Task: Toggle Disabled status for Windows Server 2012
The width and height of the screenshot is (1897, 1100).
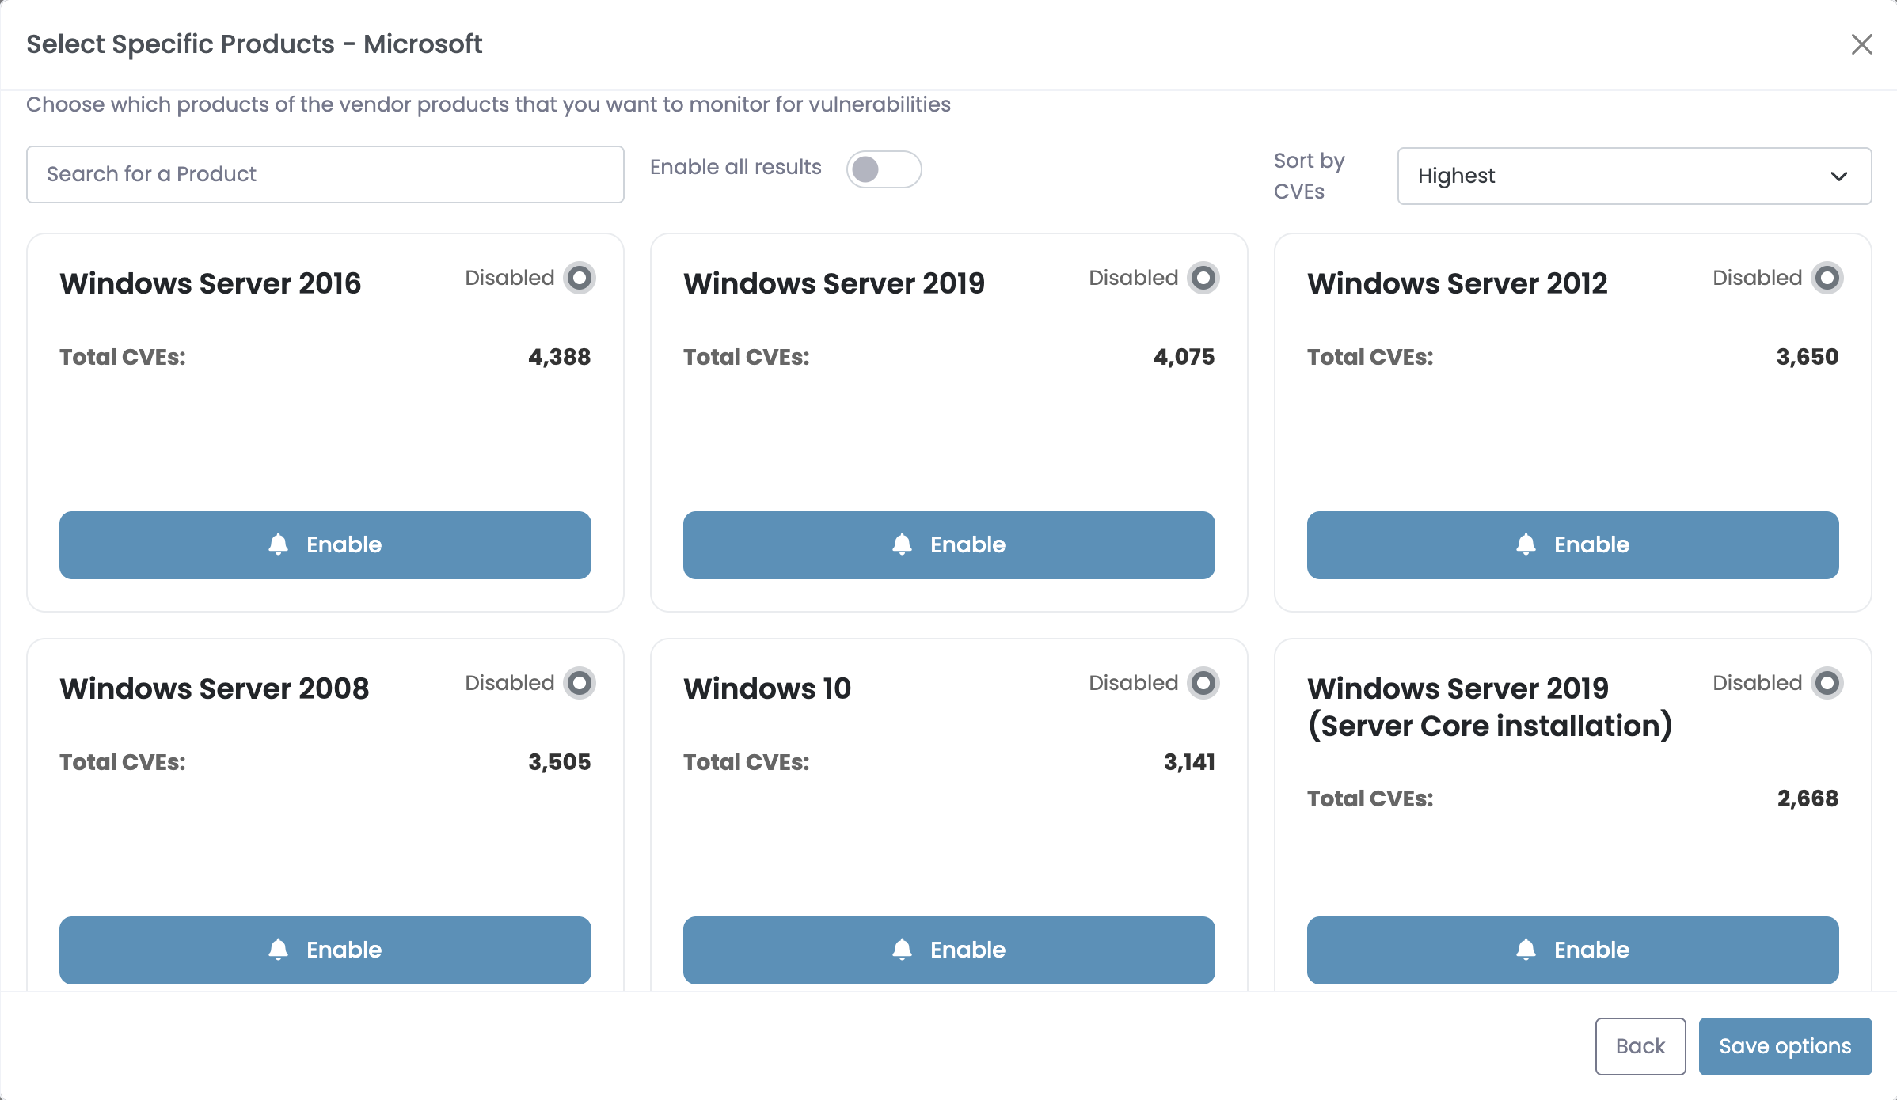Action: coord(1827,278)
